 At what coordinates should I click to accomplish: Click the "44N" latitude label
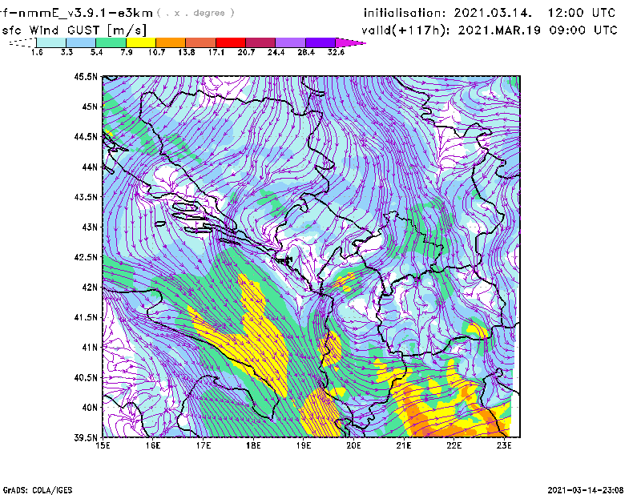click(x=90, y=167)
